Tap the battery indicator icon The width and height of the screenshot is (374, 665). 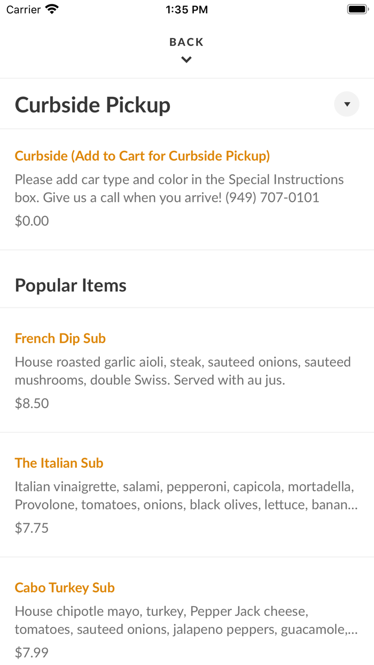357,9
